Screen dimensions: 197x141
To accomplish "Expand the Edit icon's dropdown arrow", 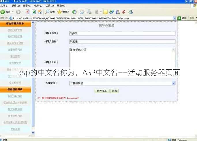I will point(101,12).
